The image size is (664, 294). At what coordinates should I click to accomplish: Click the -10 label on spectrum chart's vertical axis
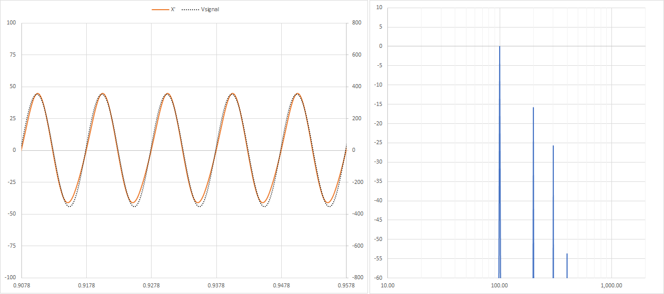(x=379, y=85)
